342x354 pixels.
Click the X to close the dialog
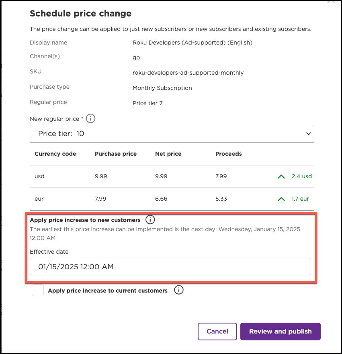[332, 2]
